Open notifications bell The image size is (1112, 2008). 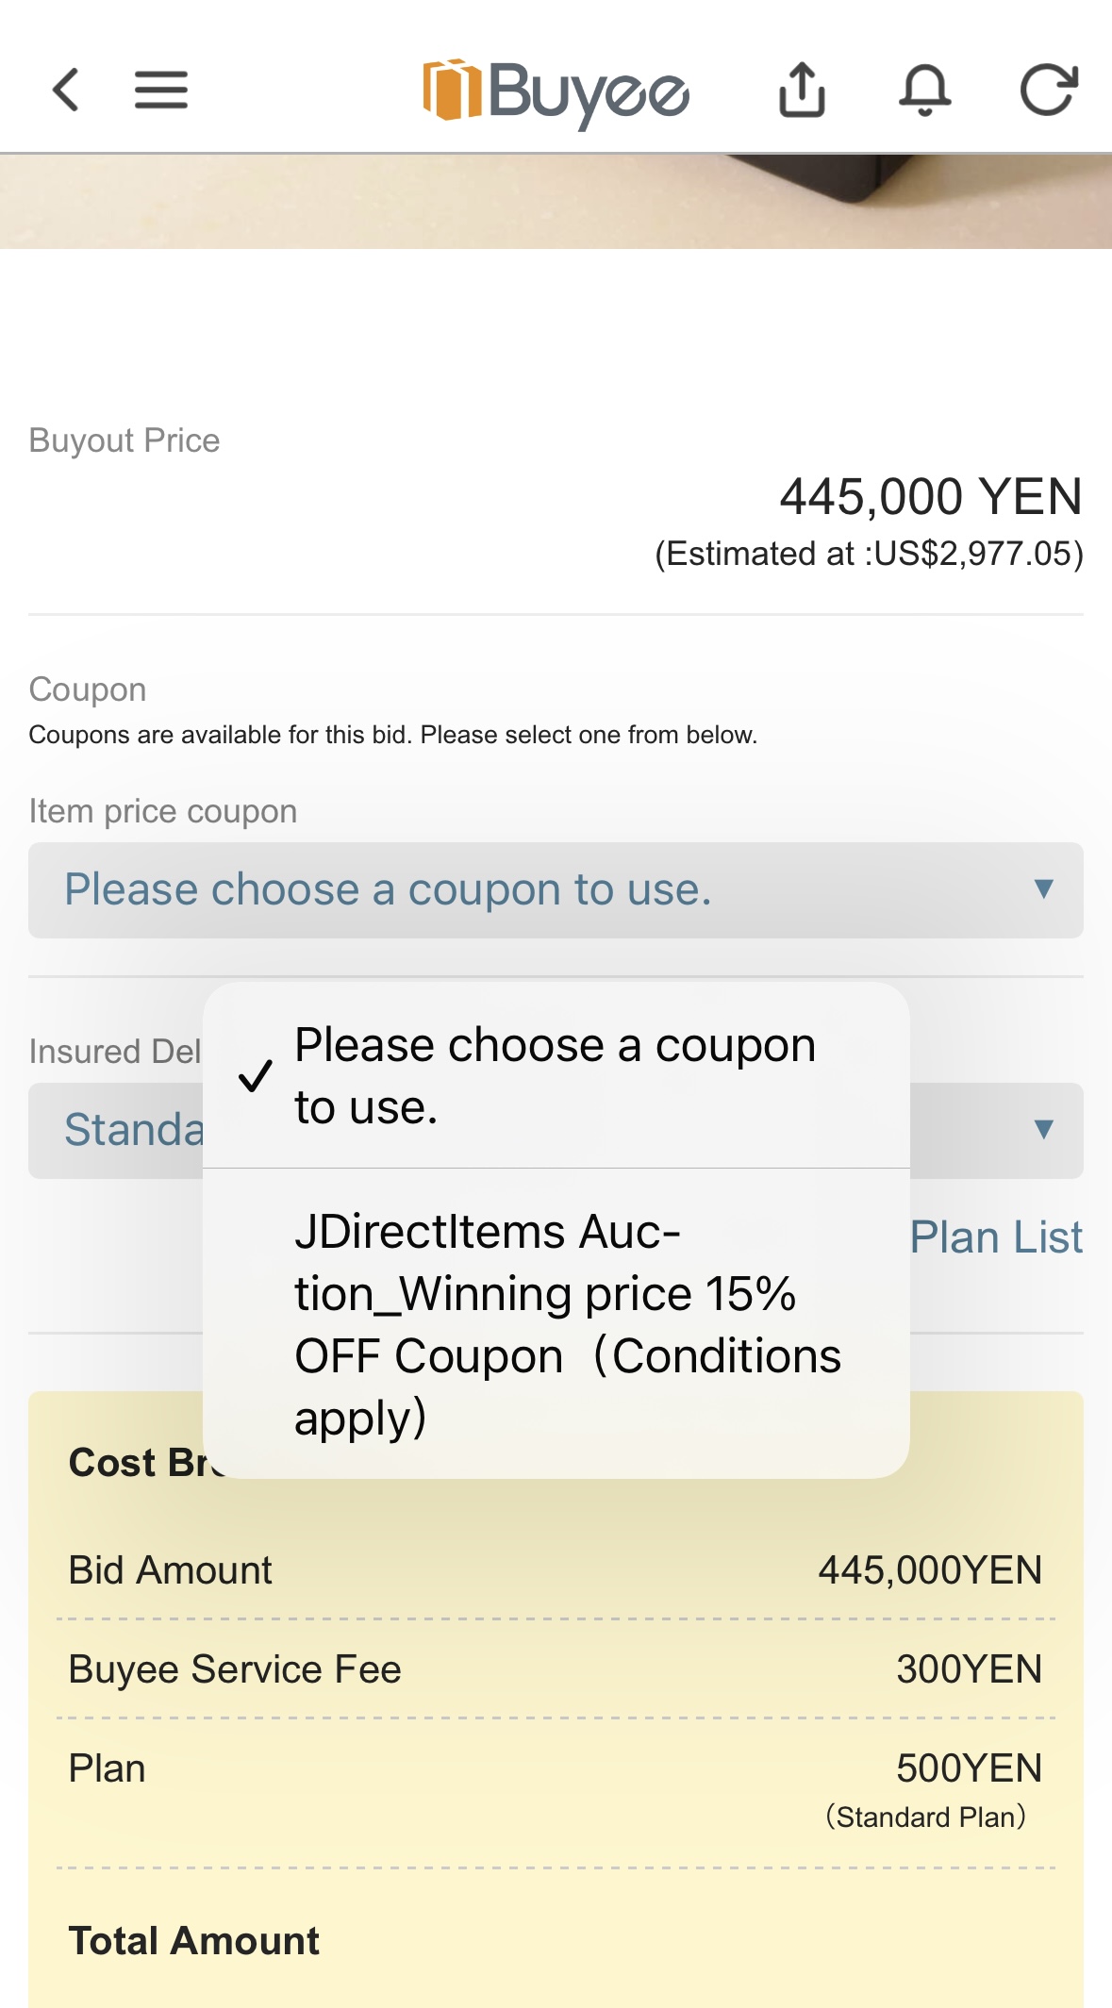(x=924, y=91)
